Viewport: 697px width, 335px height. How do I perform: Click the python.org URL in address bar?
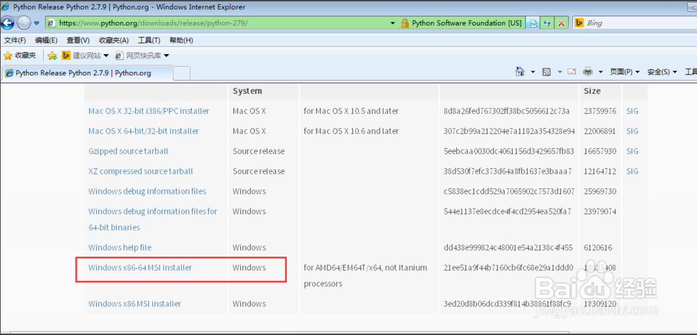click(x=153, y=23)
